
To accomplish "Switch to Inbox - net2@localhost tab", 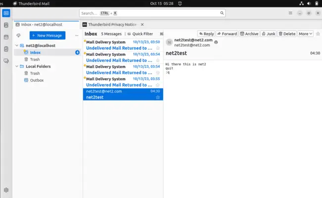I will (47, 25).
